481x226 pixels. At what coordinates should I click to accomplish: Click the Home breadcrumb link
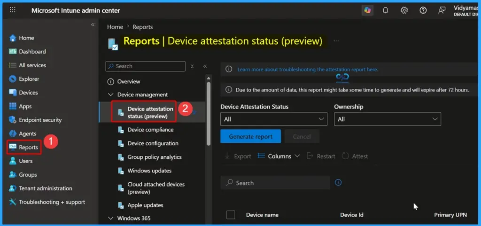pos(115,27)
